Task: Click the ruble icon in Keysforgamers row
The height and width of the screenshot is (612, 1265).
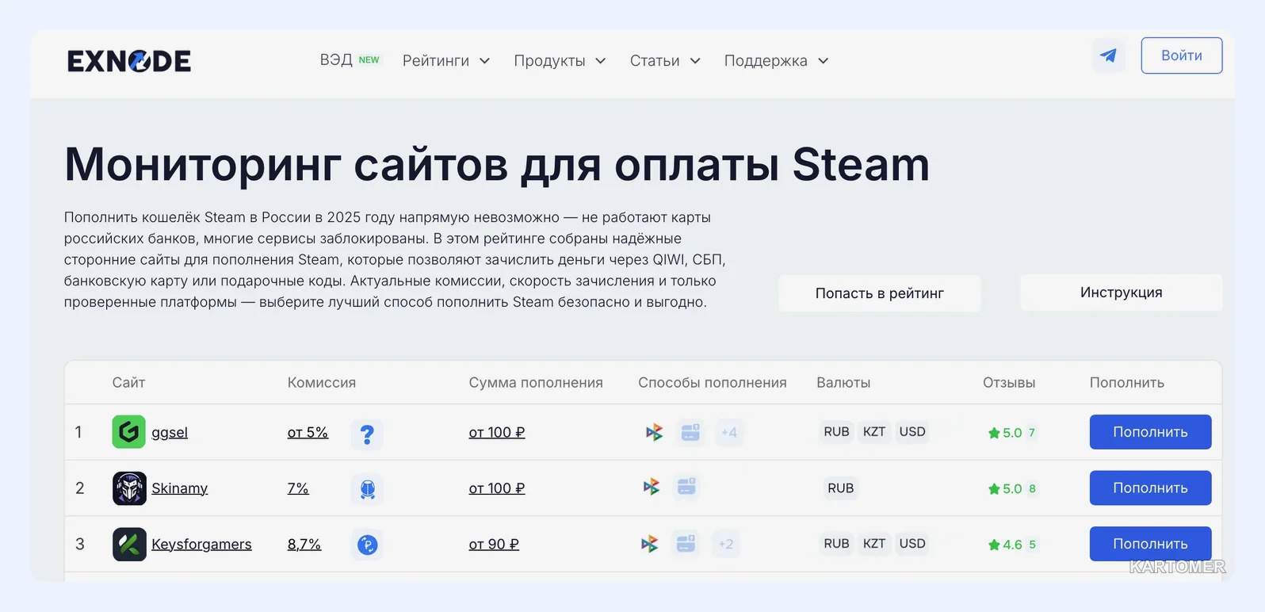Action: pyautogui.click(x=367, y=545)
